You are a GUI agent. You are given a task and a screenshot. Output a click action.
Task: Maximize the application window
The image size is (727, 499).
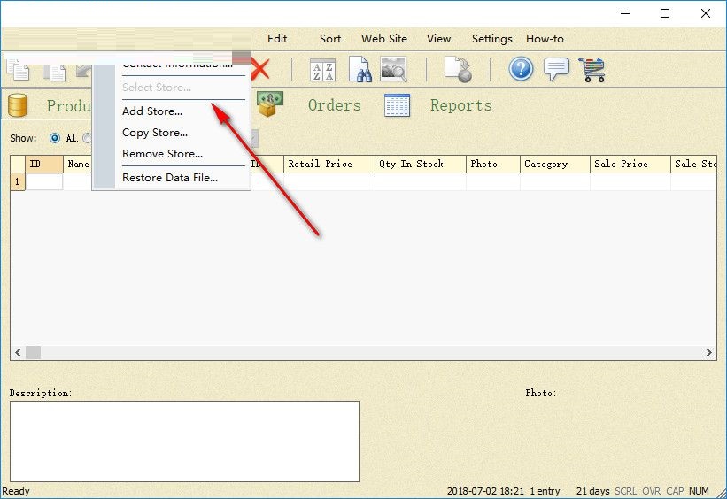click(665, 13)
